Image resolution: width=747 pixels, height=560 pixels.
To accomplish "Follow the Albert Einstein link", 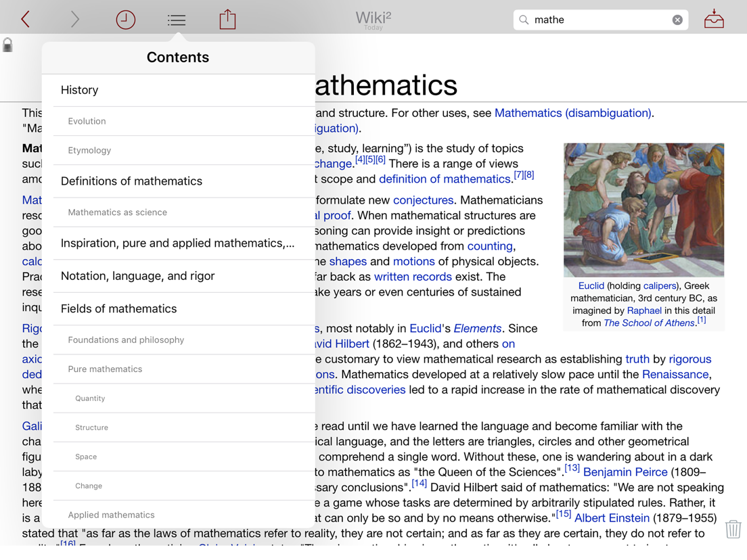I will pos(611,517).
